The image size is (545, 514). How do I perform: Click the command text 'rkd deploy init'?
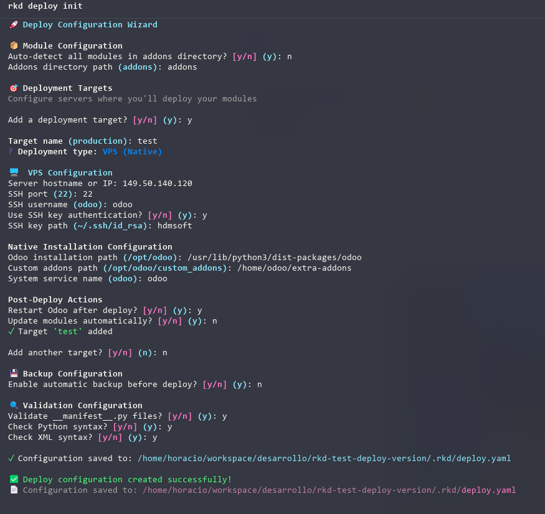click(45, 6)
